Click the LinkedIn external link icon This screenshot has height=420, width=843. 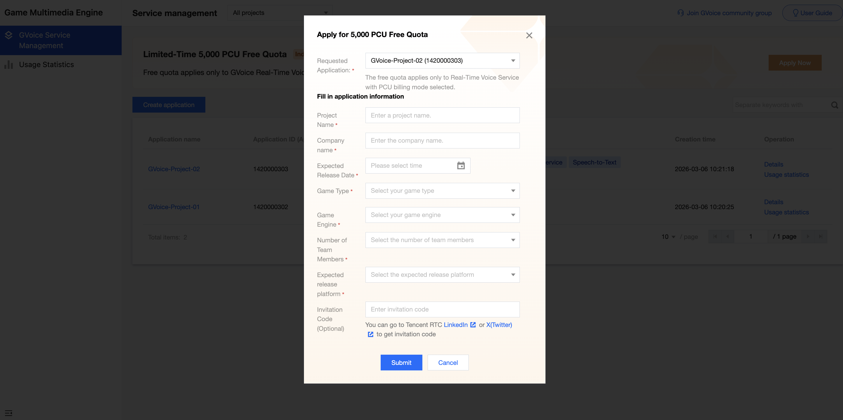473,325
